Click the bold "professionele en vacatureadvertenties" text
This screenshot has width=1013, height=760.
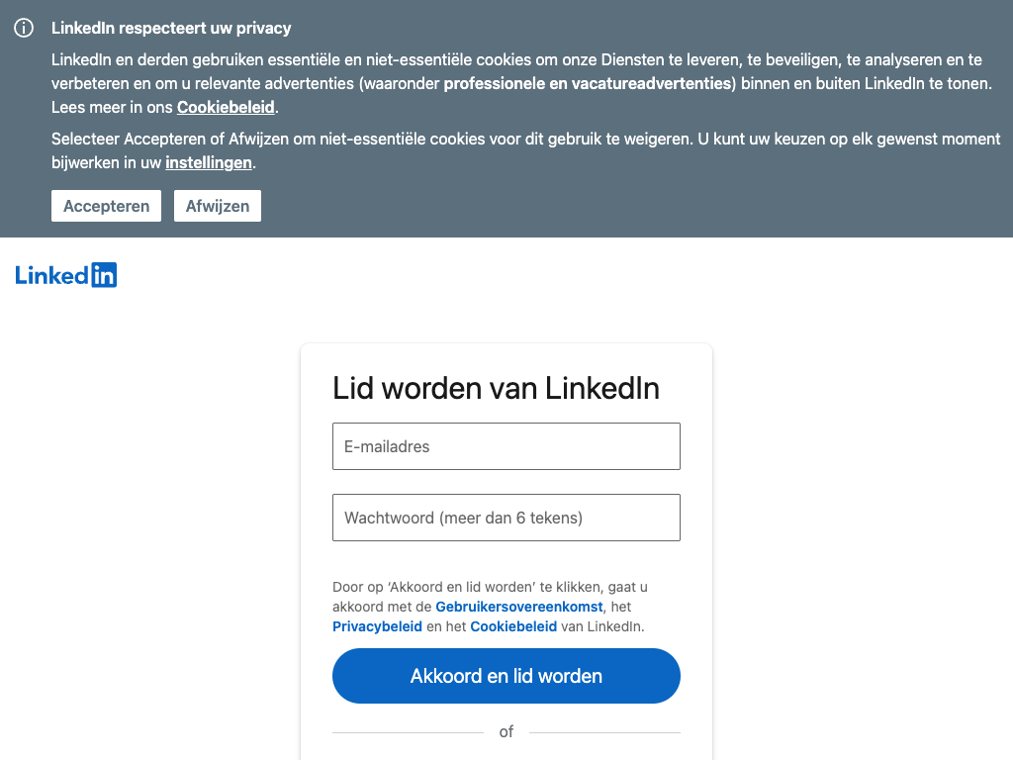(587, 84)
